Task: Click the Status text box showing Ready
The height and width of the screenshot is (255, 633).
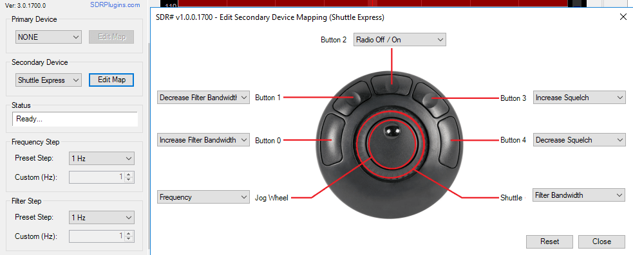Action: (75, 119)
